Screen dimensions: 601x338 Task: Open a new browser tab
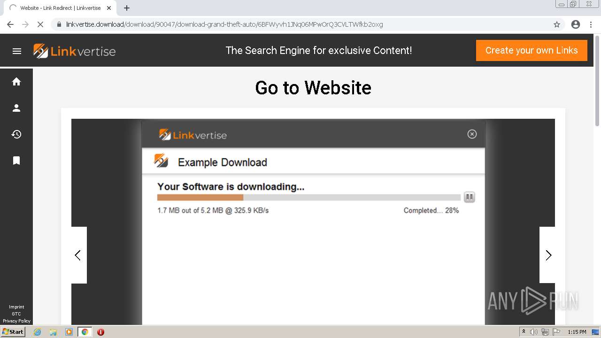coord(127,8)
